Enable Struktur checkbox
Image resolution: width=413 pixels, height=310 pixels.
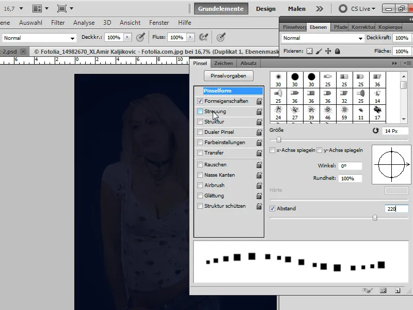tap(200, 121)
